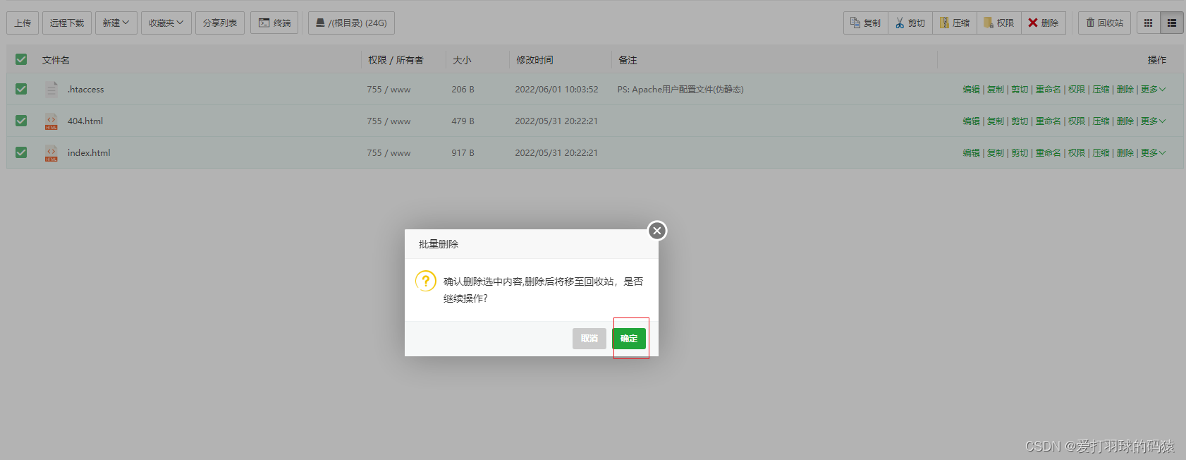Click 压缩 link in 404.html row

[1101, 121]
